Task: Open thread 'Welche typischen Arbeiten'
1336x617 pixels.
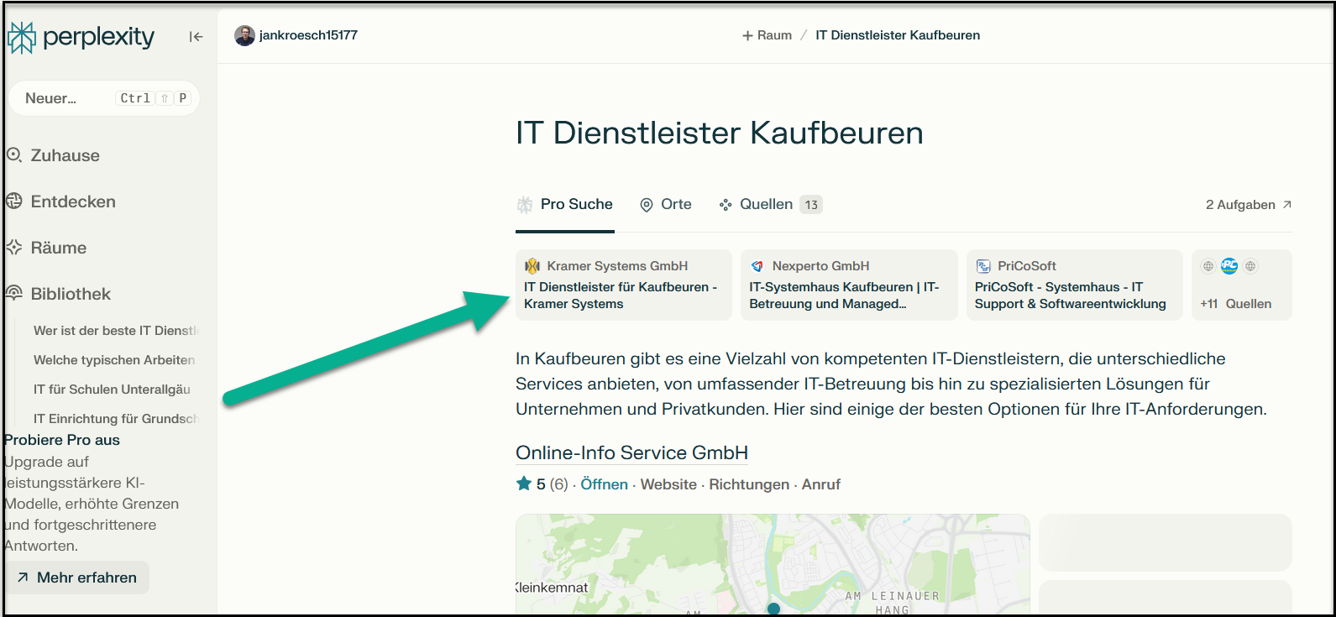Action: pyautogui.click(x=114, y=359)
